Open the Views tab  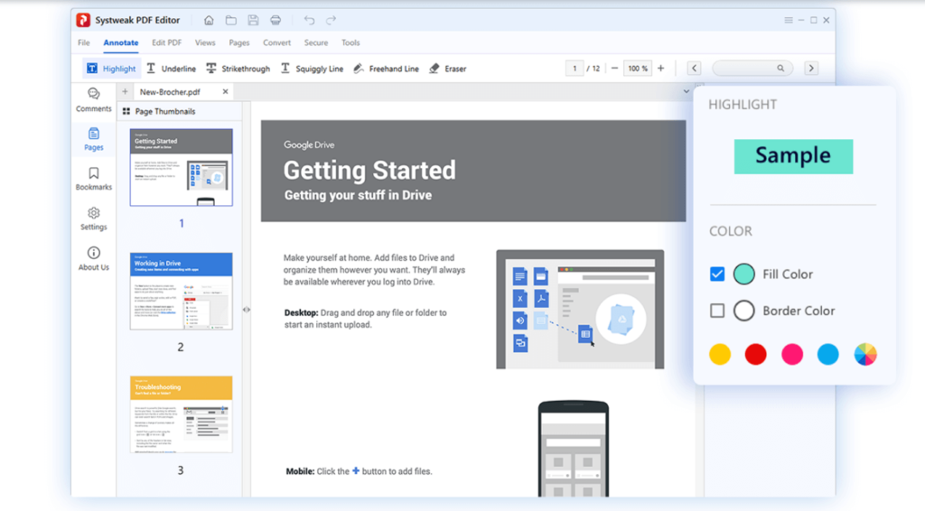click(205, 42)
